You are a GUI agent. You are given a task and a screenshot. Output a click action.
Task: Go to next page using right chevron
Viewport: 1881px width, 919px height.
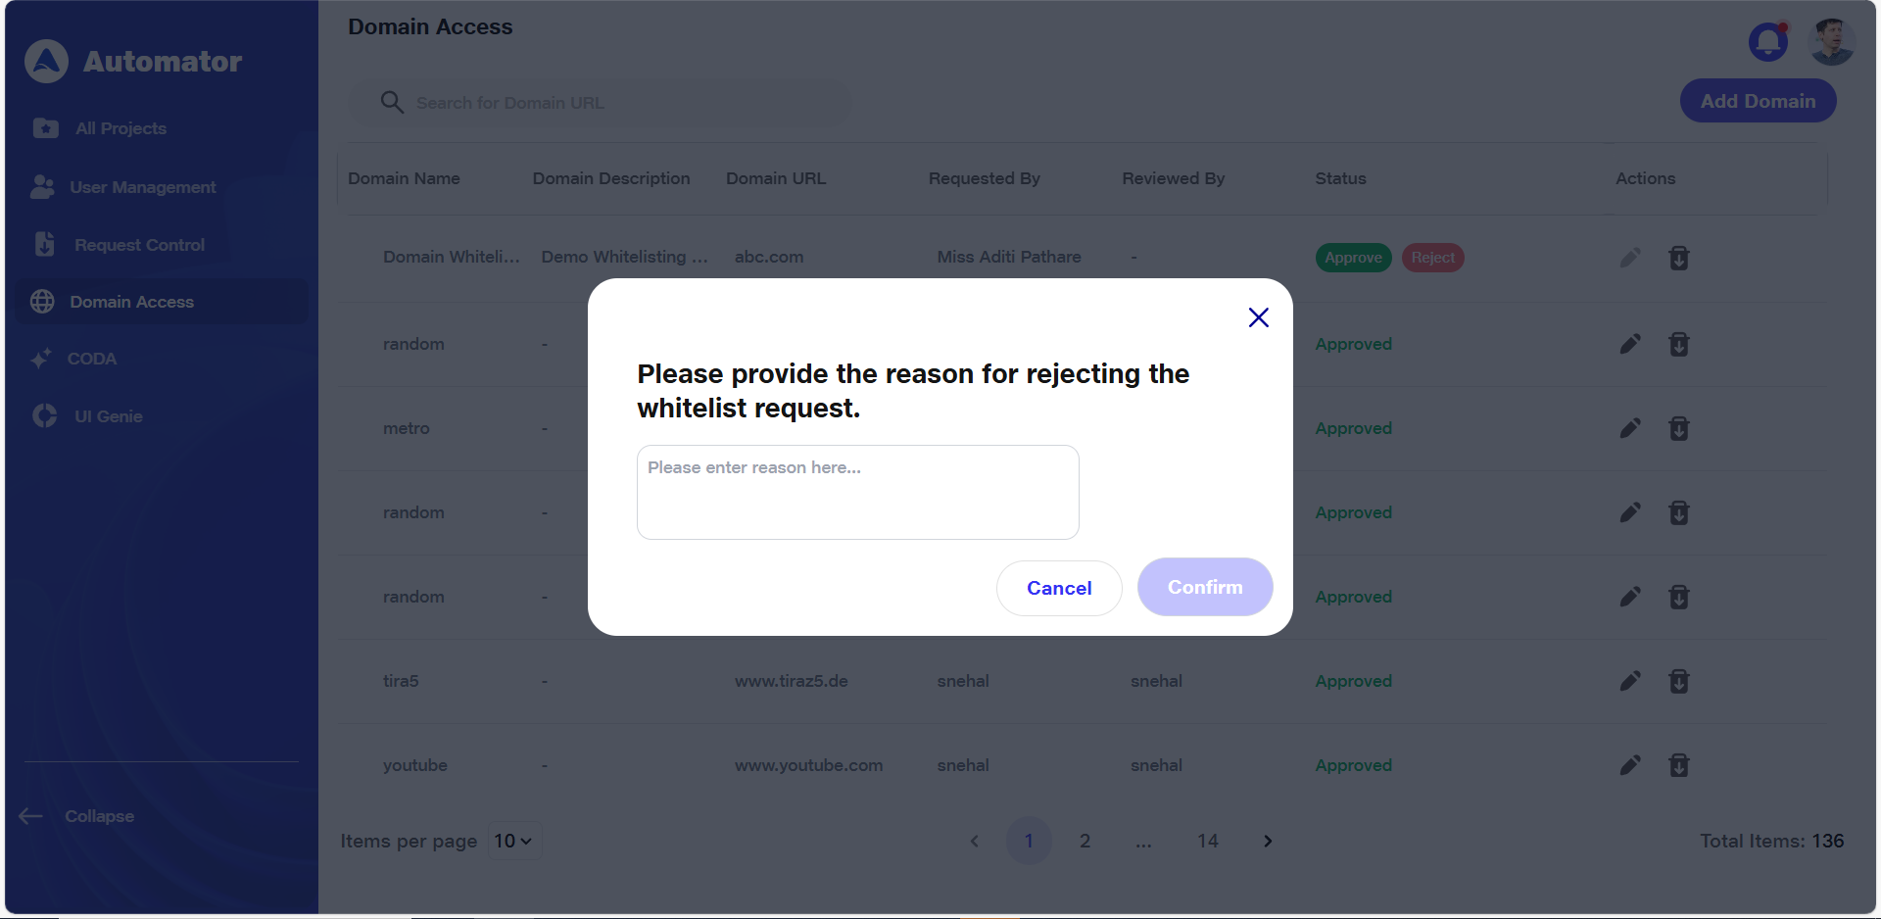click(1268, 841)
